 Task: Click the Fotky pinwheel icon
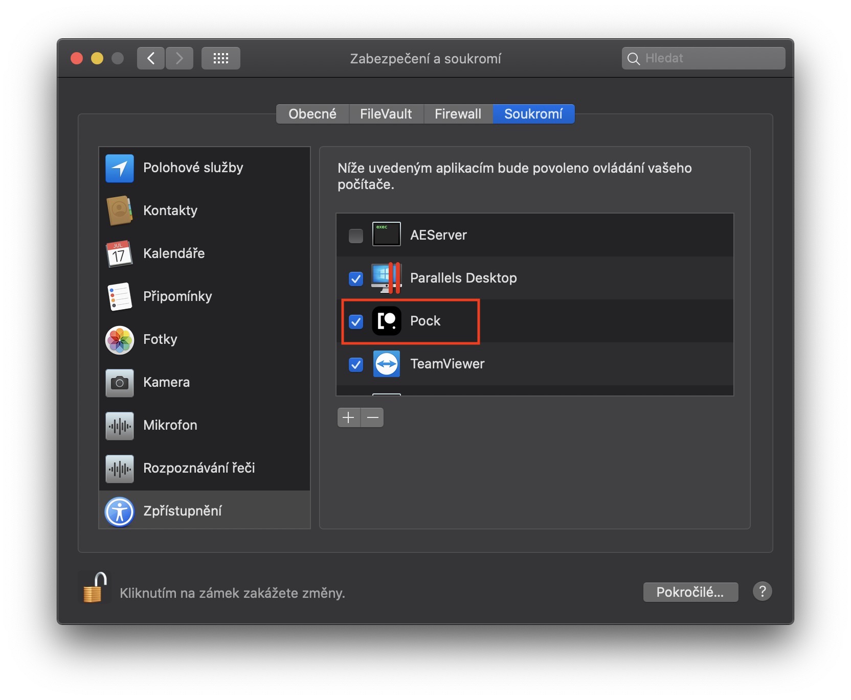(x=120, y=340)
